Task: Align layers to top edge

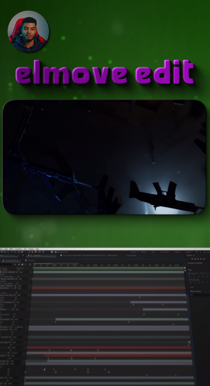Action: [203, 276]
